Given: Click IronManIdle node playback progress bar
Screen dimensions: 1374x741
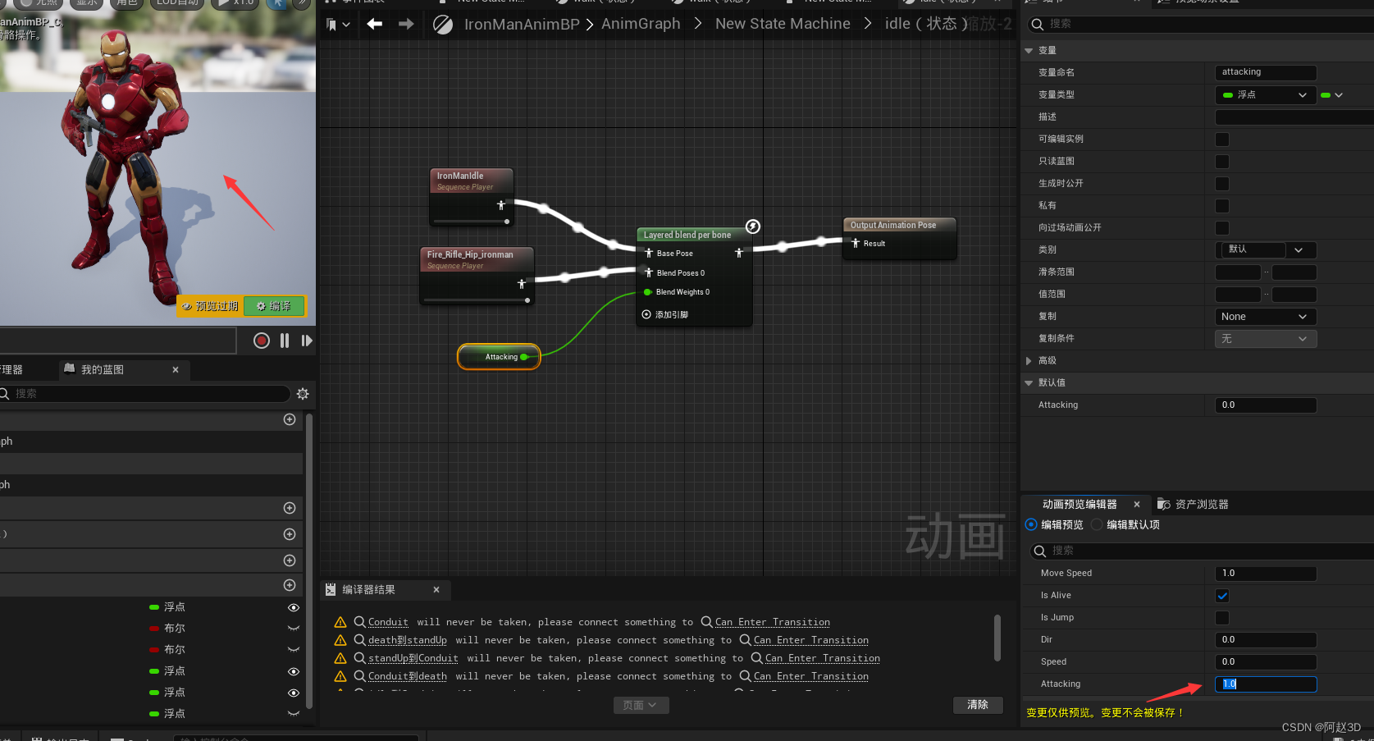Looking at the screenshot, I should pos(471,222).
